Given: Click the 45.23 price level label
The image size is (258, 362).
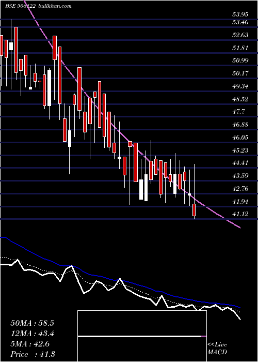Looking at the screenshot, I should [240, 150].
